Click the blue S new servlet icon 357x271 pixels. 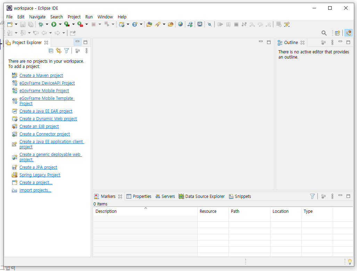click(135, 24)
